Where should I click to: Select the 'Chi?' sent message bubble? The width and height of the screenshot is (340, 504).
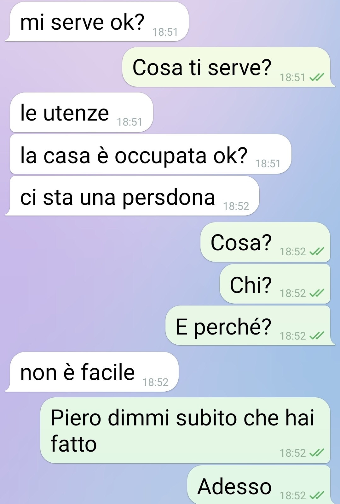(275, 284)
